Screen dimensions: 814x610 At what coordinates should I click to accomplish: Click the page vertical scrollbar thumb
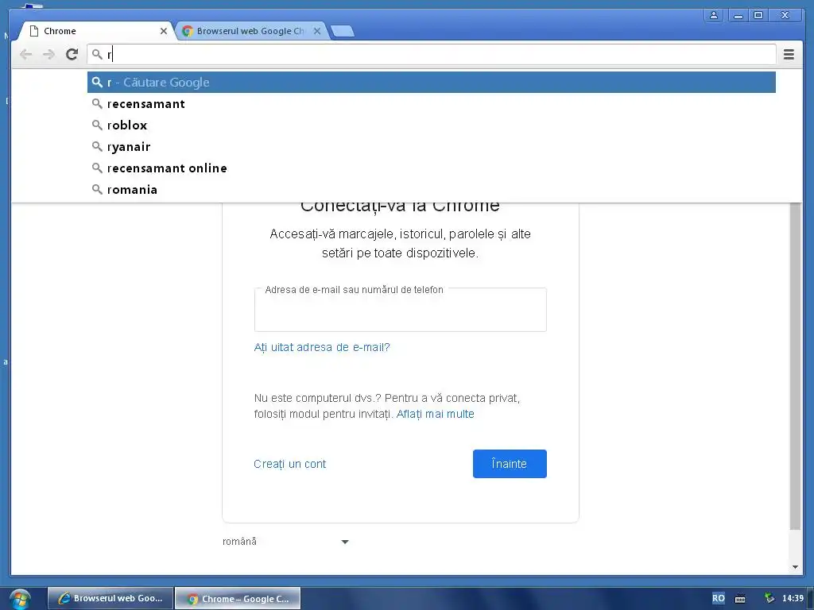pos(795,365)
